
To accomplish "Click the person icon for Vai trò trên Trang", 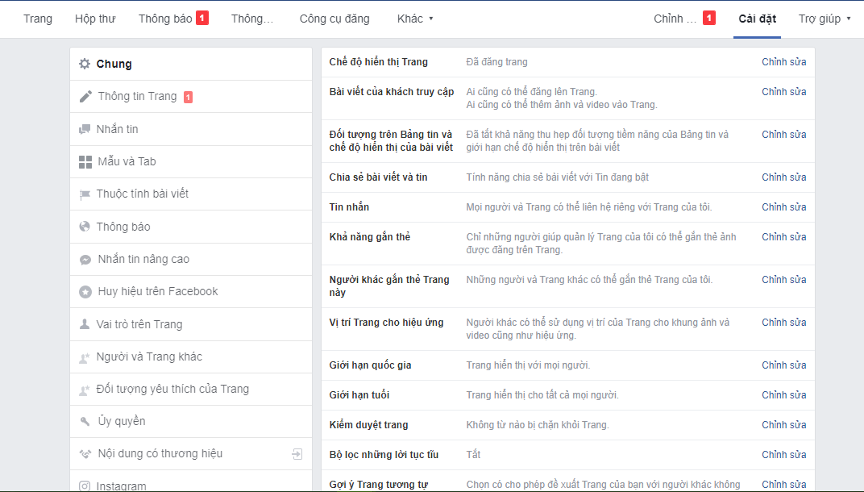I will pos(85,324).
